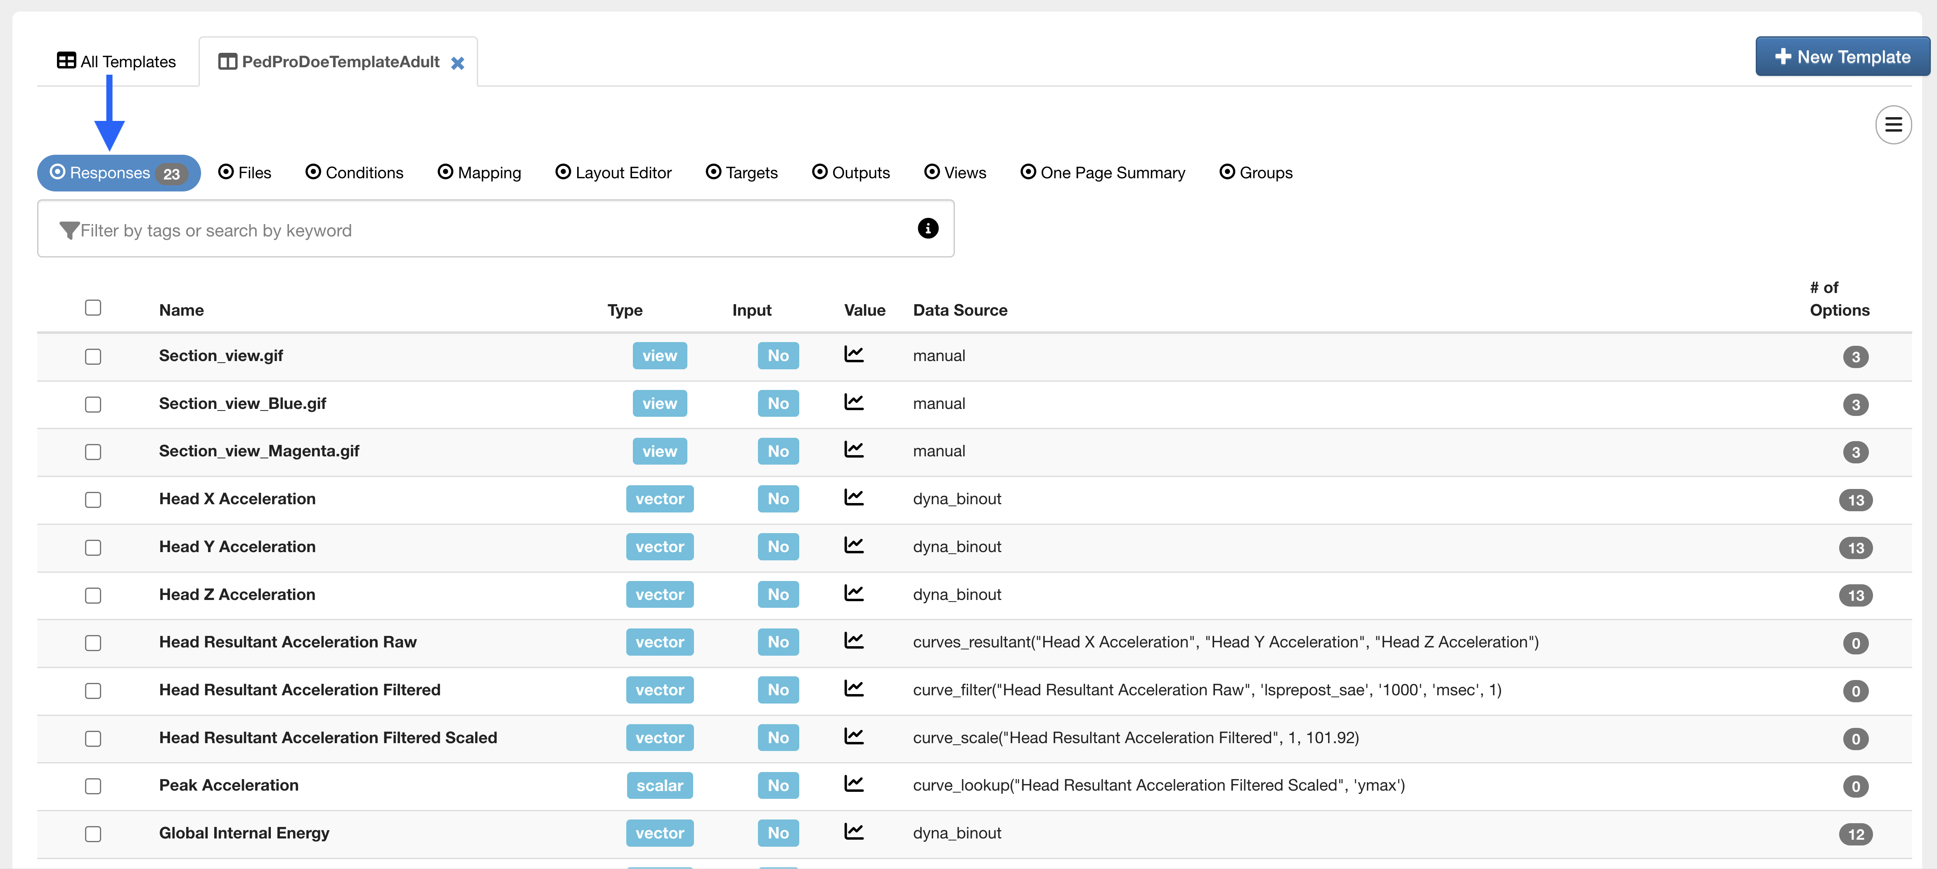The width and height of the screenshot is (1937, 869).
Task: Close the PedProDoeTemplateAdult tab with X
Action: pos(457,63)
